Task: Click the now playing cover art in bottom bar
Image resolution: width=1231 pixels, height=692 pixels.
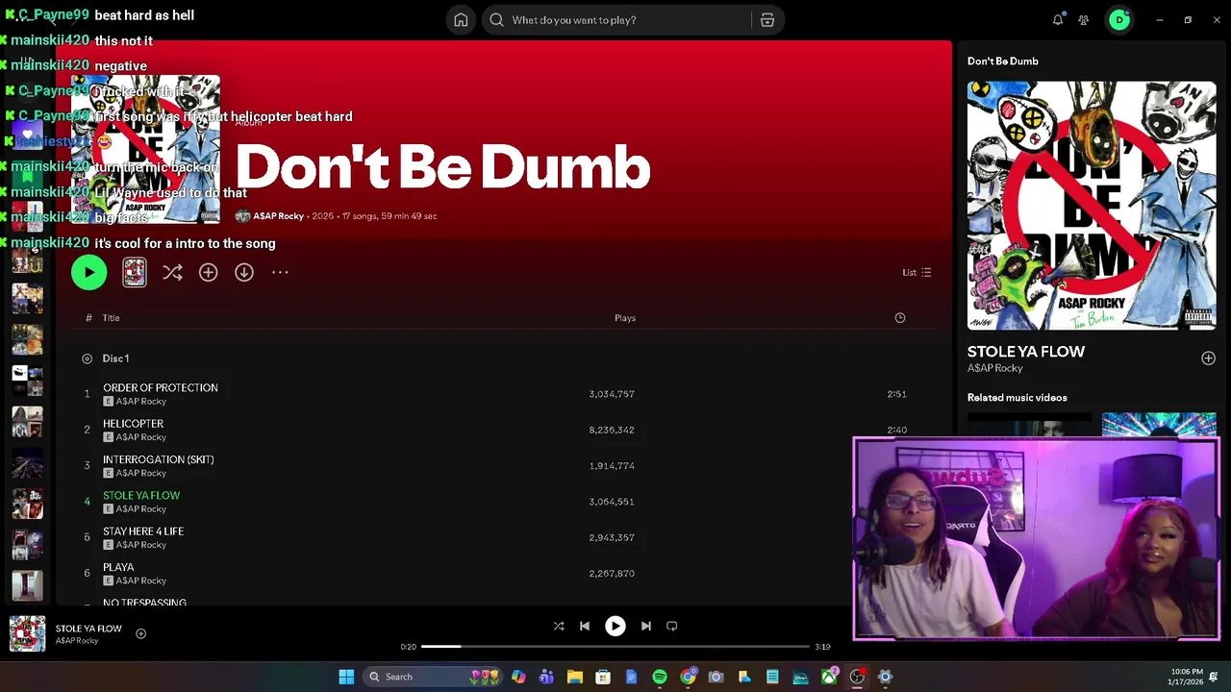Action: 27,633
